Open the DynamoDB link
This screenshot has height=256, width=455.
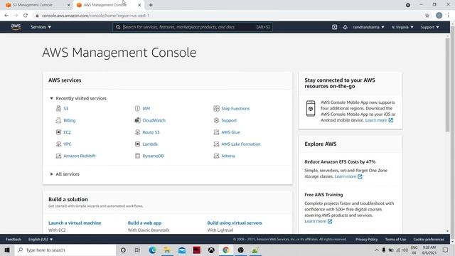click(153, 156)
